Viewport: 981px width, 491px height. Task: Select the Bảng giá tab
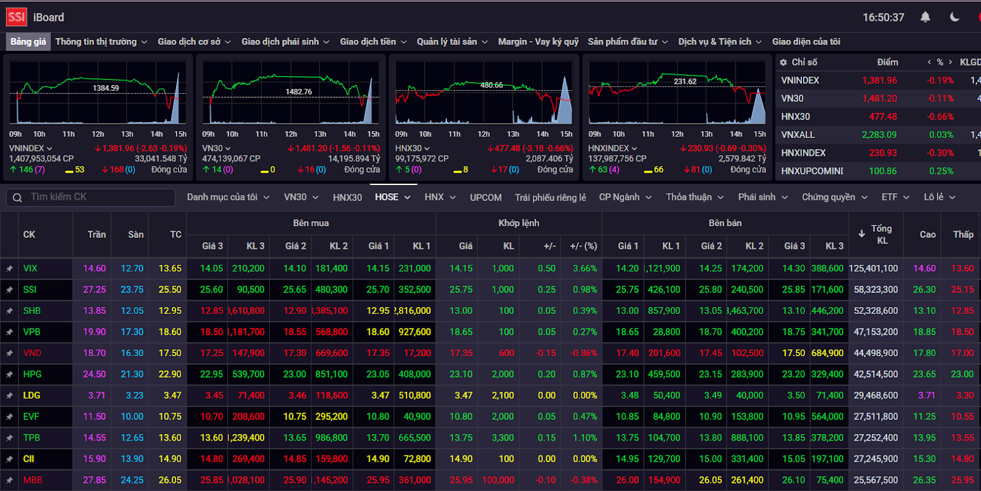28,42
